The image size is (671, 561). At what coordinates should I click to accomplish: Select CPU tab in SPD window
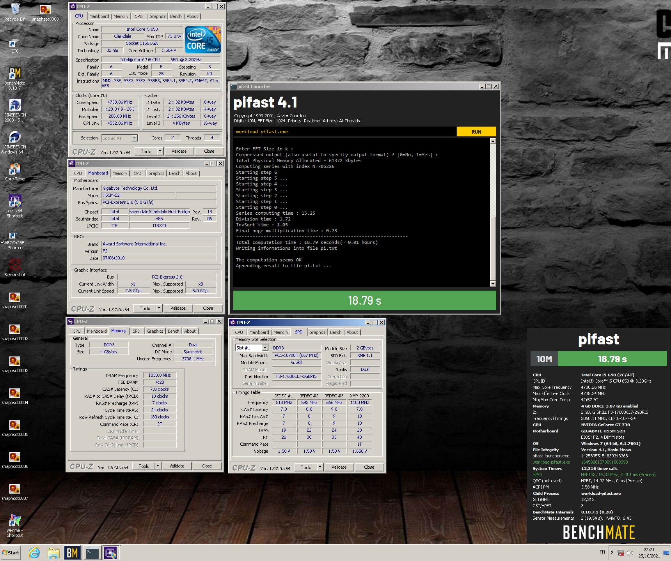click(x=239, y=332)
